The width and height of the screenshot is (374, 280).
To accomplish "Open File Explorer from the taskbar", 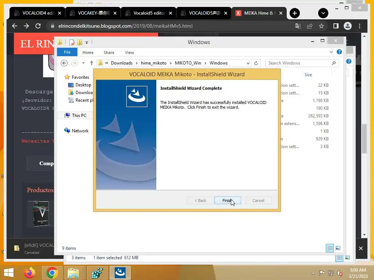I will 73,273.
